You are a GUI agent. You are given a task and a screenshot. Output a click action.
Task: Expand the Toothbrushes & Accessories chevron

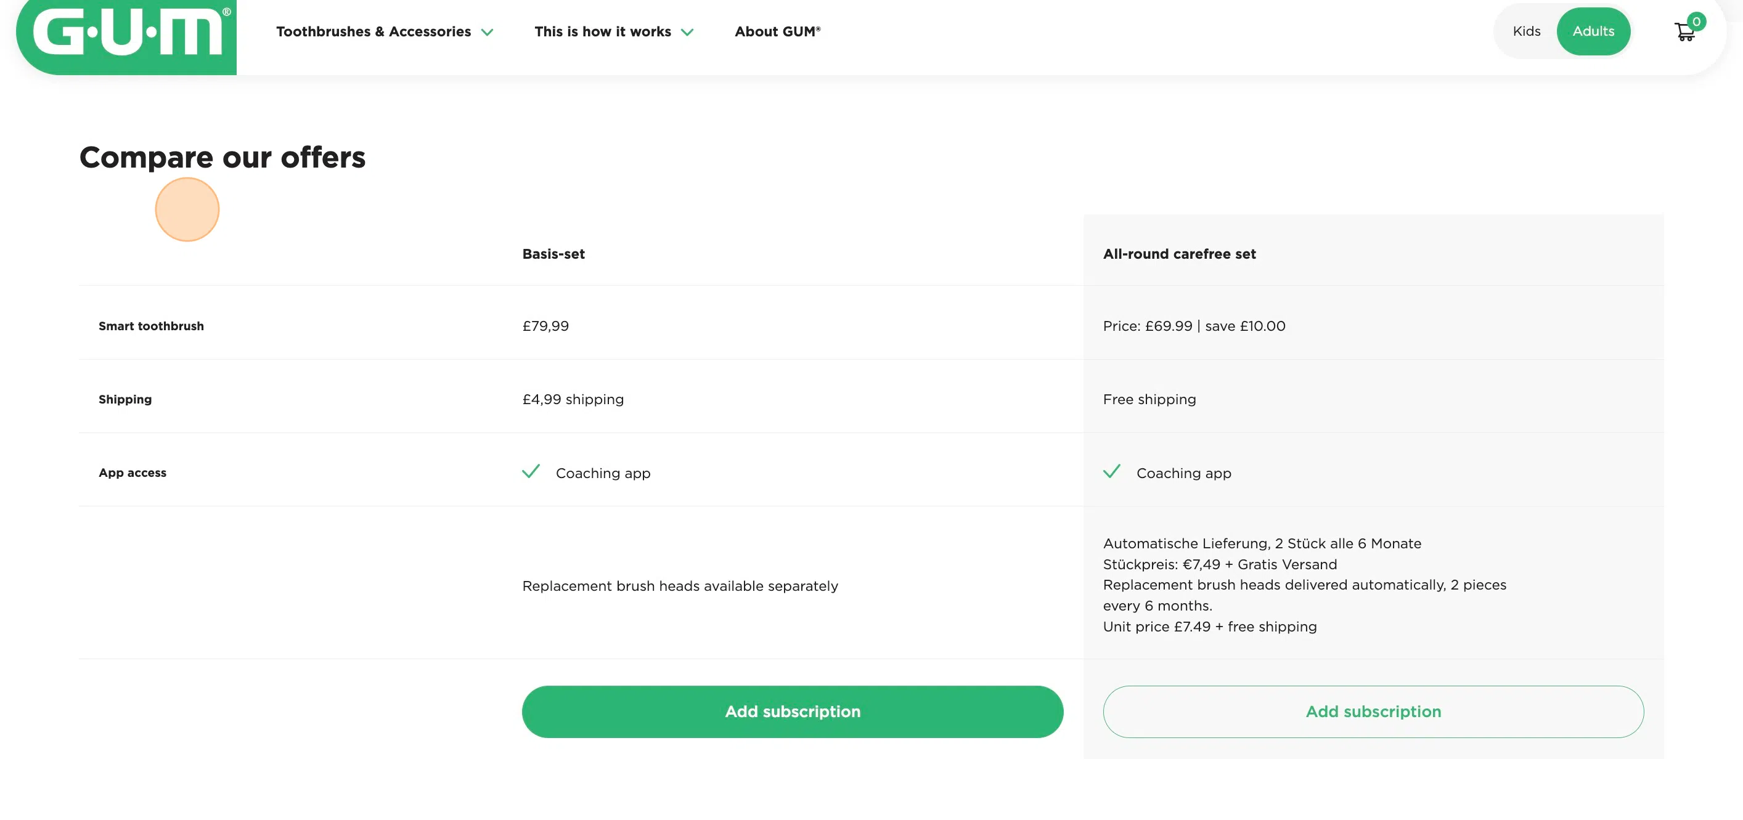point(487,33)
